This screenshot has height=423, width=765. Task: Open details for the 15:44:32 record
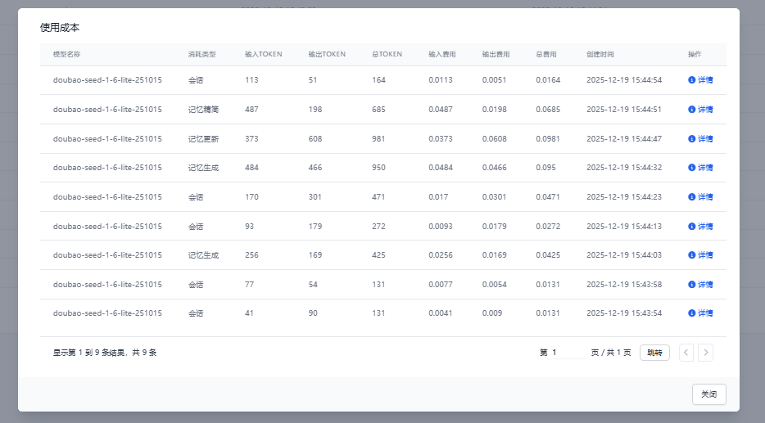(x=700, y=168)
